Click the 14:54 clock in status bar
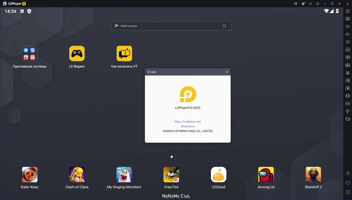Viewport: 352px width, 200px height. coord(11,11)
